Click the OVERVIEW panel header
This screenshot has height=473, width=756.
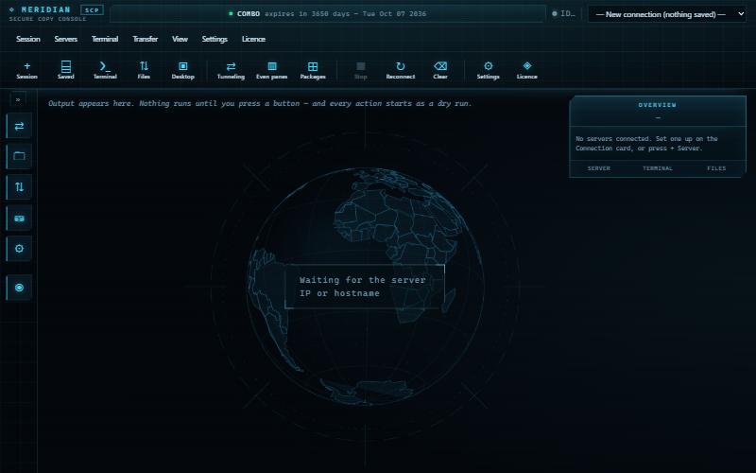tap(658, 111)
